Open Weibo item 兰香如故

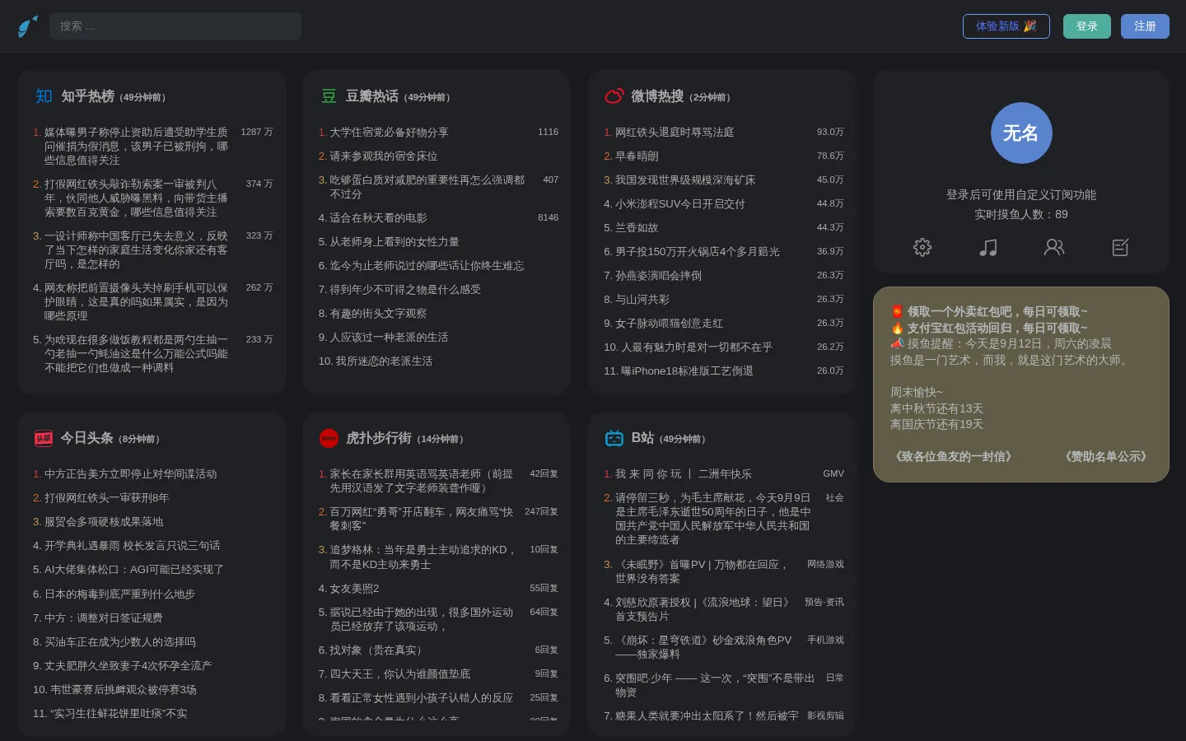click(637, 227)
